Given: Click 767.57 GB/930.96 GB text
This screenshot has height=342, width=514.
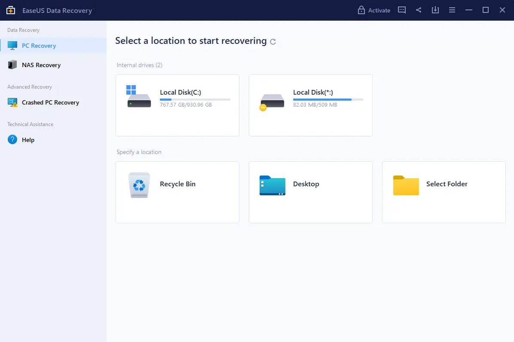Looking at the screenshot, I should 186,105.
